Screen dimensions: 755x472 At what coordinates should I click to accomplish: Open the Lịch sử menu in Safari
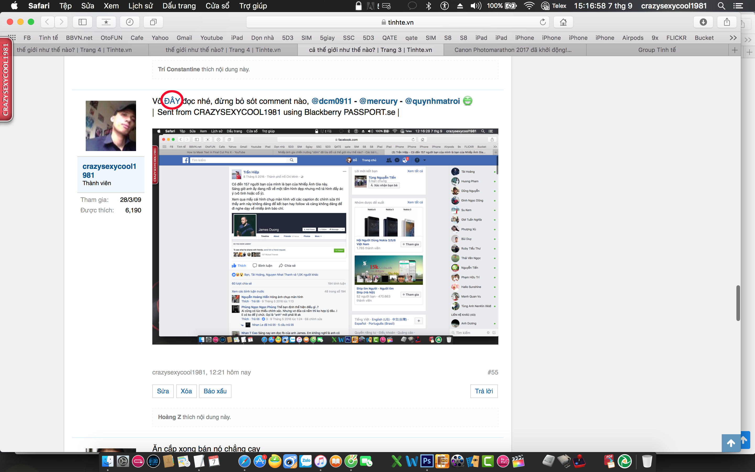(140, 6)
